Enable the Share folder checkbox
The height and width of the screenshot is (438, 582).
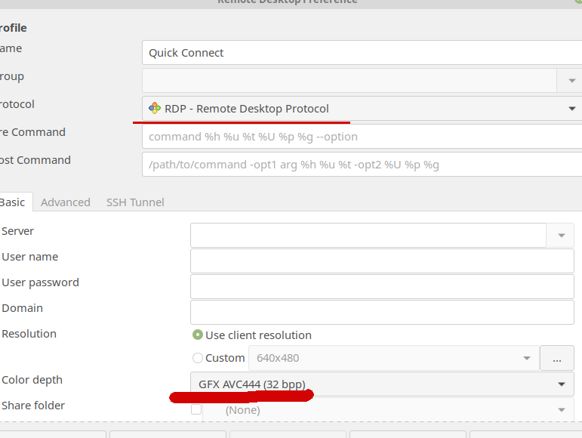point(196,409)
